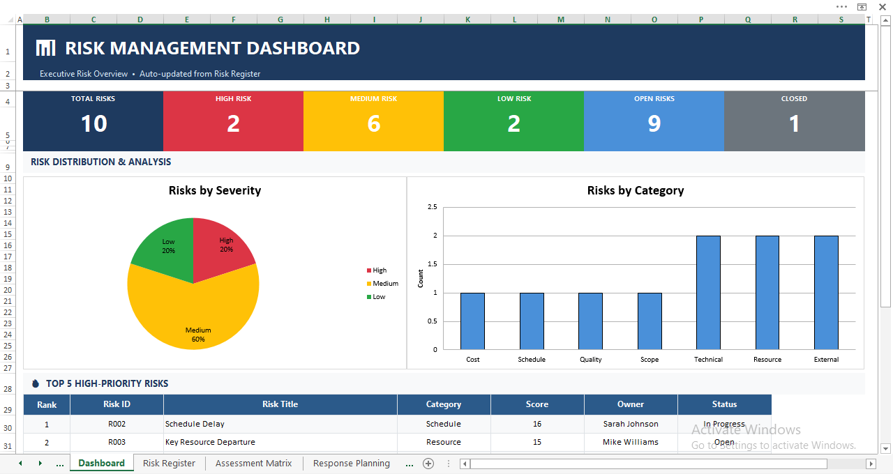Click the vertical scrollbar thumb
This screenshot has width=893, height=474.
[885, 166]
